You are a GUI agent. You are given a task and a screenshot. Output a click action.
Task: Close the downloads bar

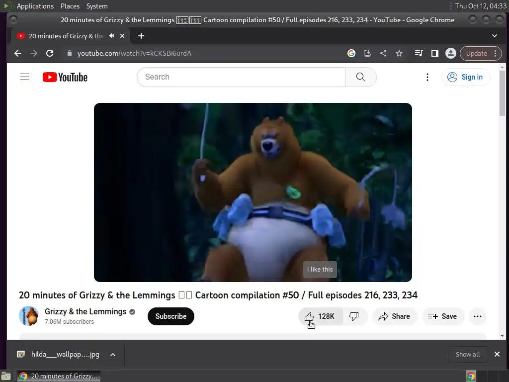coord(497,354)
